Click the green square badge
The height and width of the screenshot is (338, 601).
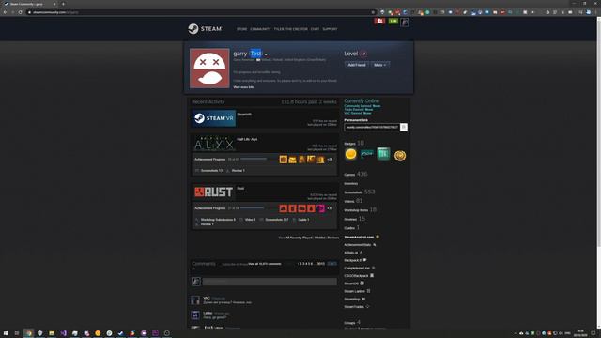point(383,154)
